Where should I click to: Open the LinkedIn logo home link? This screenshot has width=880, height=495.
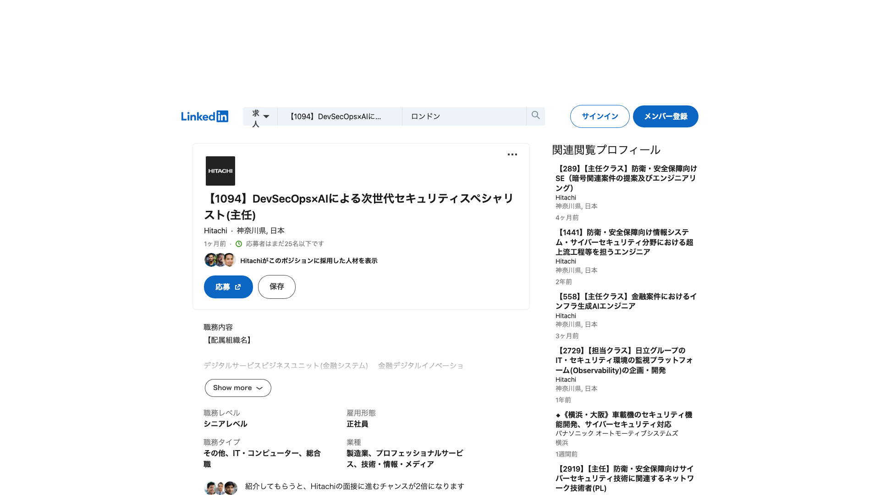point(204,116)
